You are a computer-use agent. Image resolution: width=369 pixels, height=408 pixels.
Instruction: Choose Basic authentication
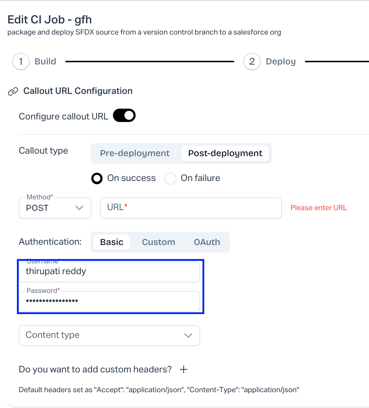point(111,242)
